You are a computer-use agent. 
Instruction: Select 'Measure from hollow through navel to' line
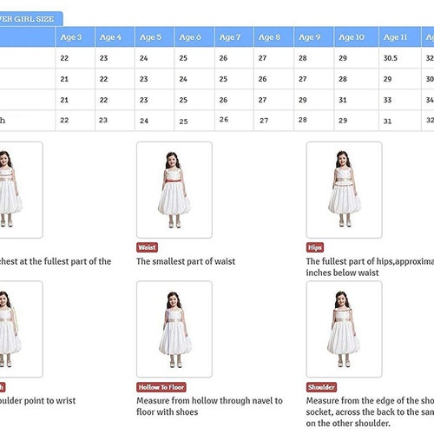click(209, 401)
